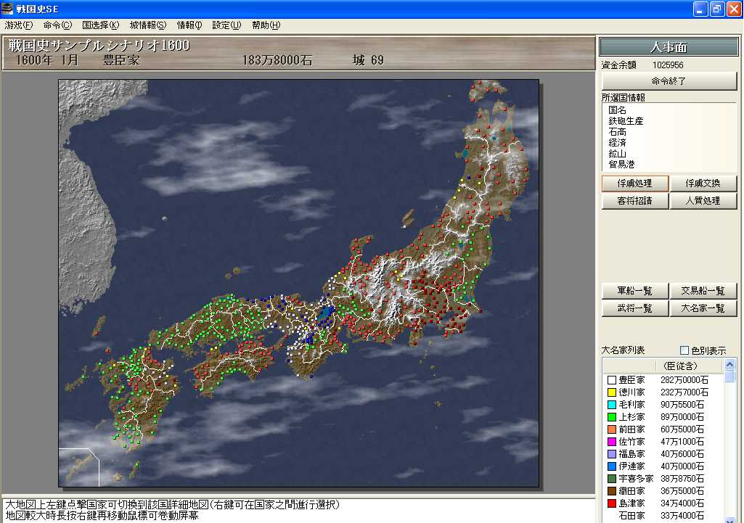
Task: Click the 俘虜処理 button
Action: pyautogui.click(x=635, y=184)
